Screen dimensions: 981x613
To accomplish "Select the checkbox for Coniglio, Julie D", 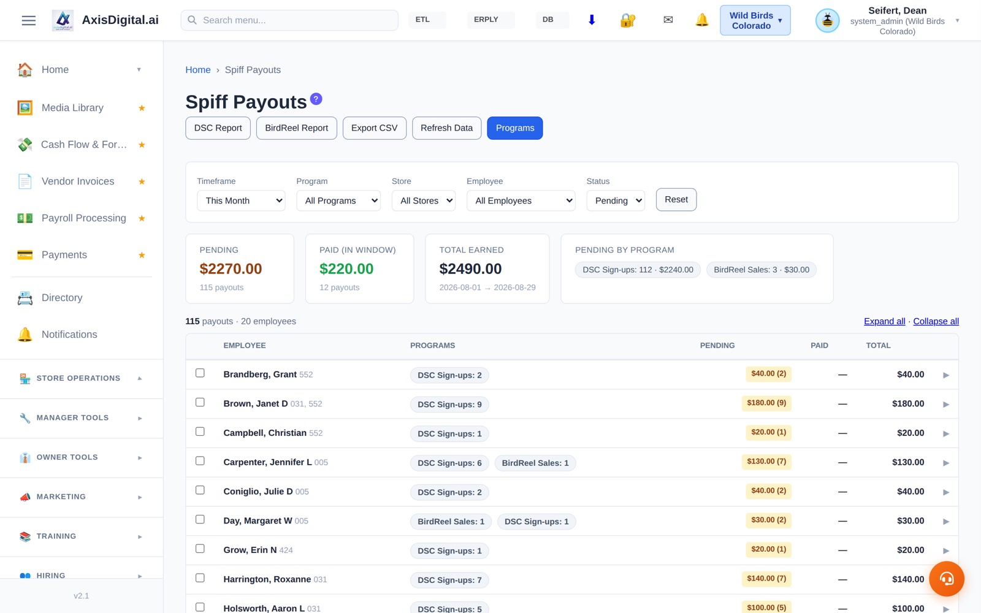I will pos(200,490).
